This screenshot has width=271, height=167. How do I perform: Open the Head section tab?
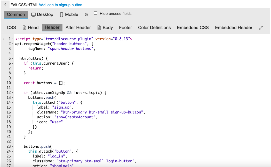pyautogui.click(x=30, y=28)
